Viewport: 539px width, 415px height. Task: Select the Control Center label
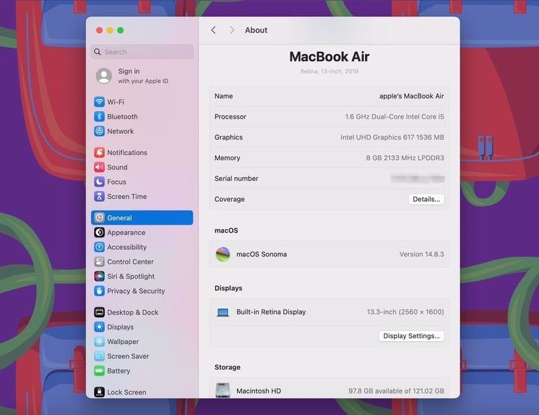[130, 262]
